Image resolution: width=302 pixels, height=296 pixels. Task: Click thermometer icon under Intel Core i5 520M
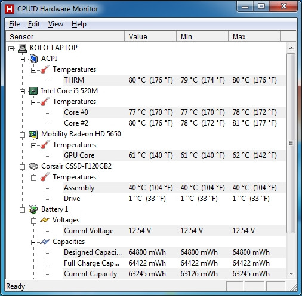point(45,102)
